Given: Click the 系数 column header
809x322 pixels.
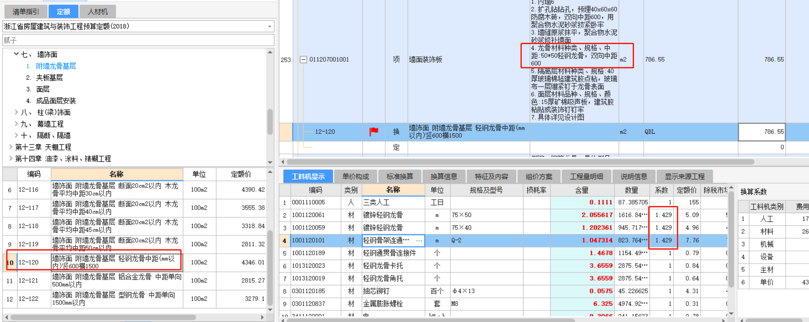Looking at the screenshot, I should point(661,190).
